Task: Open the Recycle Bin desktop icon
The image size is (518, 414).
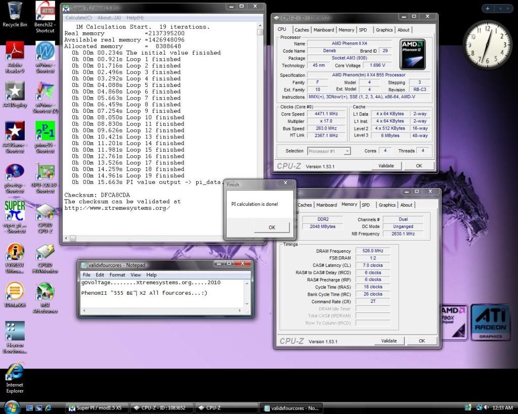Action: point(15,11)
